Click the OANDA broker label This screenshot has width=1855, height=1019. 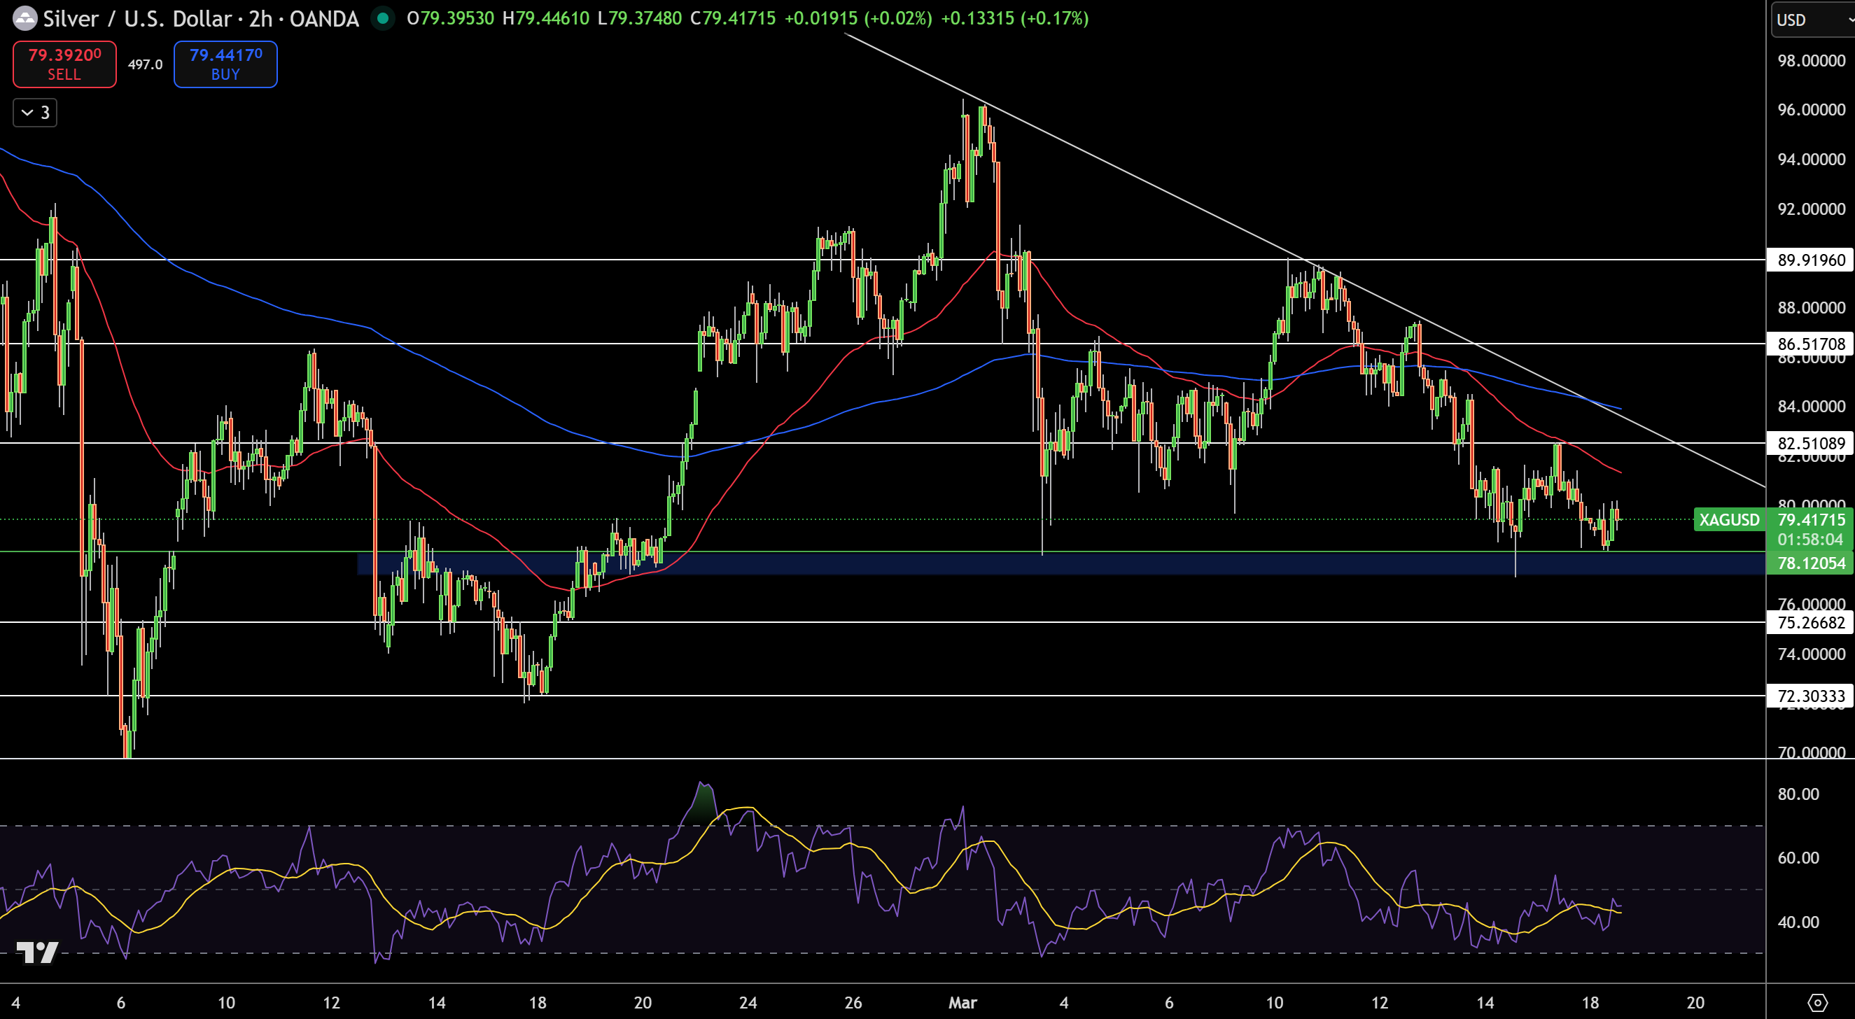324,19
